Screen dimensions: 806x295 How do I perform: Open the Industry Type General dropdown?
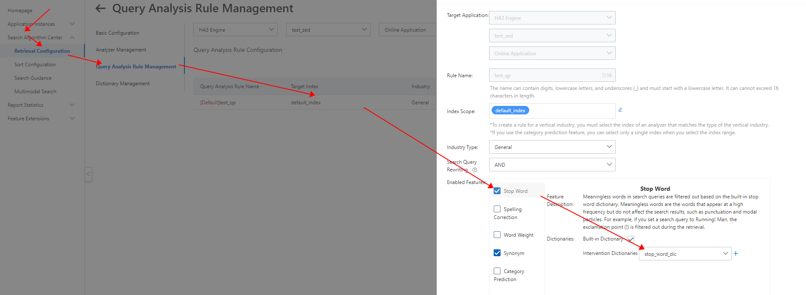[x=552, y=147]
